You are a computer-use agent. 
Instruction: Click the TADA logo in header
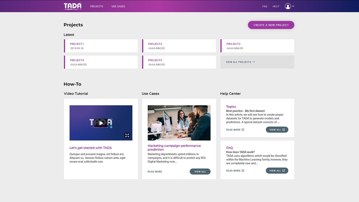73,6
